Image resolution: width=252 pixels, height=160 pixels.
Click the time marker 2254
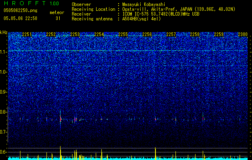point(99,34)
